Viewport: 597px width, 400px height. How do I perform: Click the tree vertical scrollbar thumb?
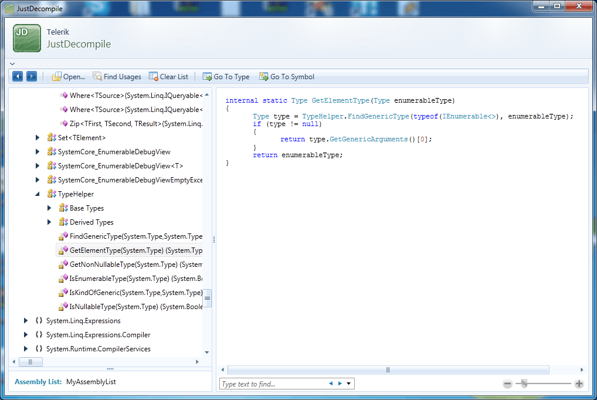click(x=208, y=299)
